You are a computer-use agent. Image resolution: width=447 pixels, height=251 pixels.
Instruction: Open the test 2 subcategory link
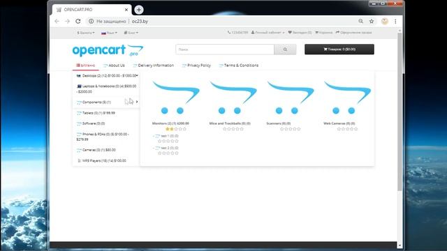click(169, 148)
